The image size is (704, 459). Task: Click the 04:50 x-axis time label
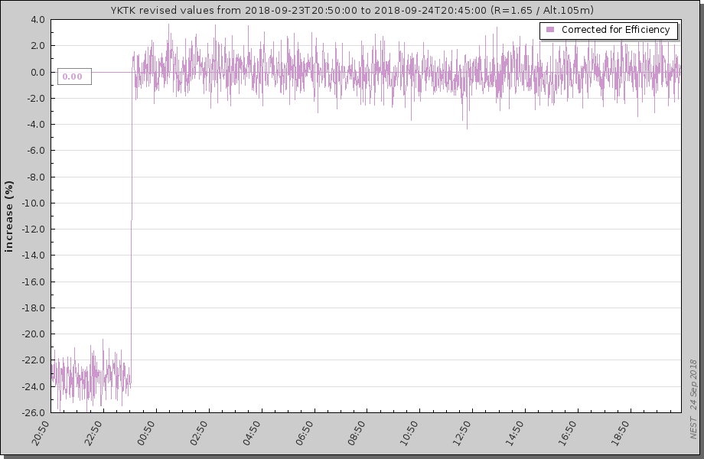click(x=252, y=433)
